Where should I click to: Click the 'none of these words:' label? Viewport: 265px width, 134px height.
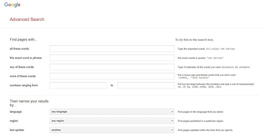point(23,76)
